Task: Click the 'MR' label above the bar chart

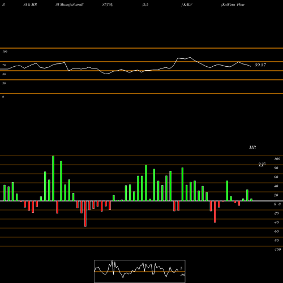Action: point(252,147)
